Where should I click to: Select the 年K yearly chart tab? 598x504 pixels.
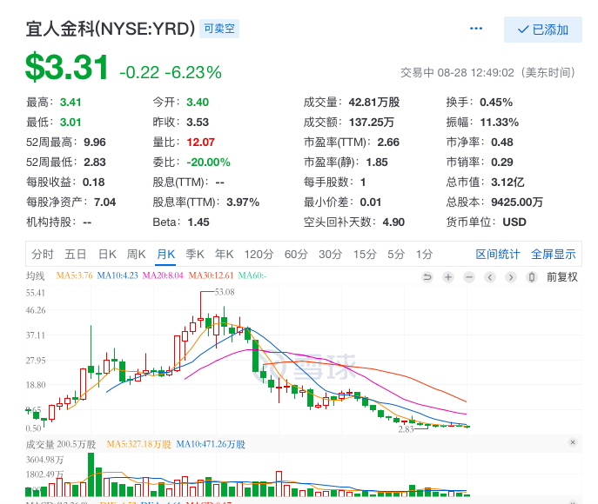click(x=225, y=255)
